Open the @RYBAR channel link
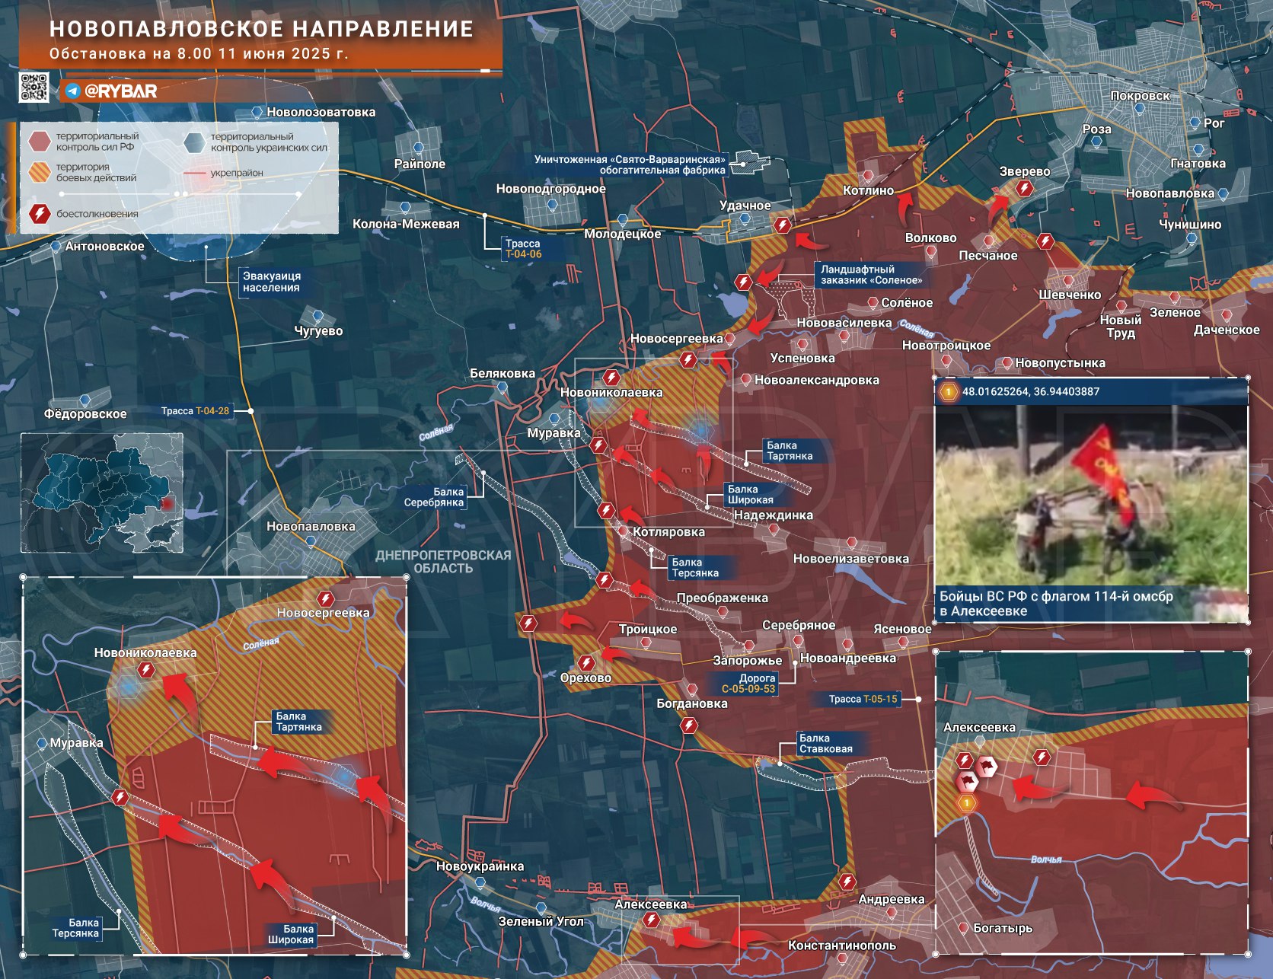 pyautogui.click(x=120, y=91)
